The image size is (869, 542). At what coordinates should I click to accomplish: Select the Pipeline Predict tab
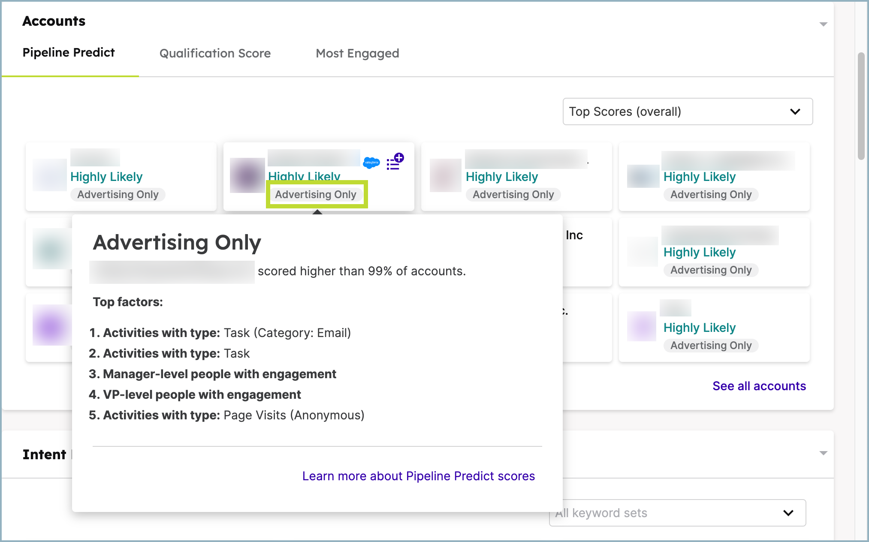click(x=69, y=52)
